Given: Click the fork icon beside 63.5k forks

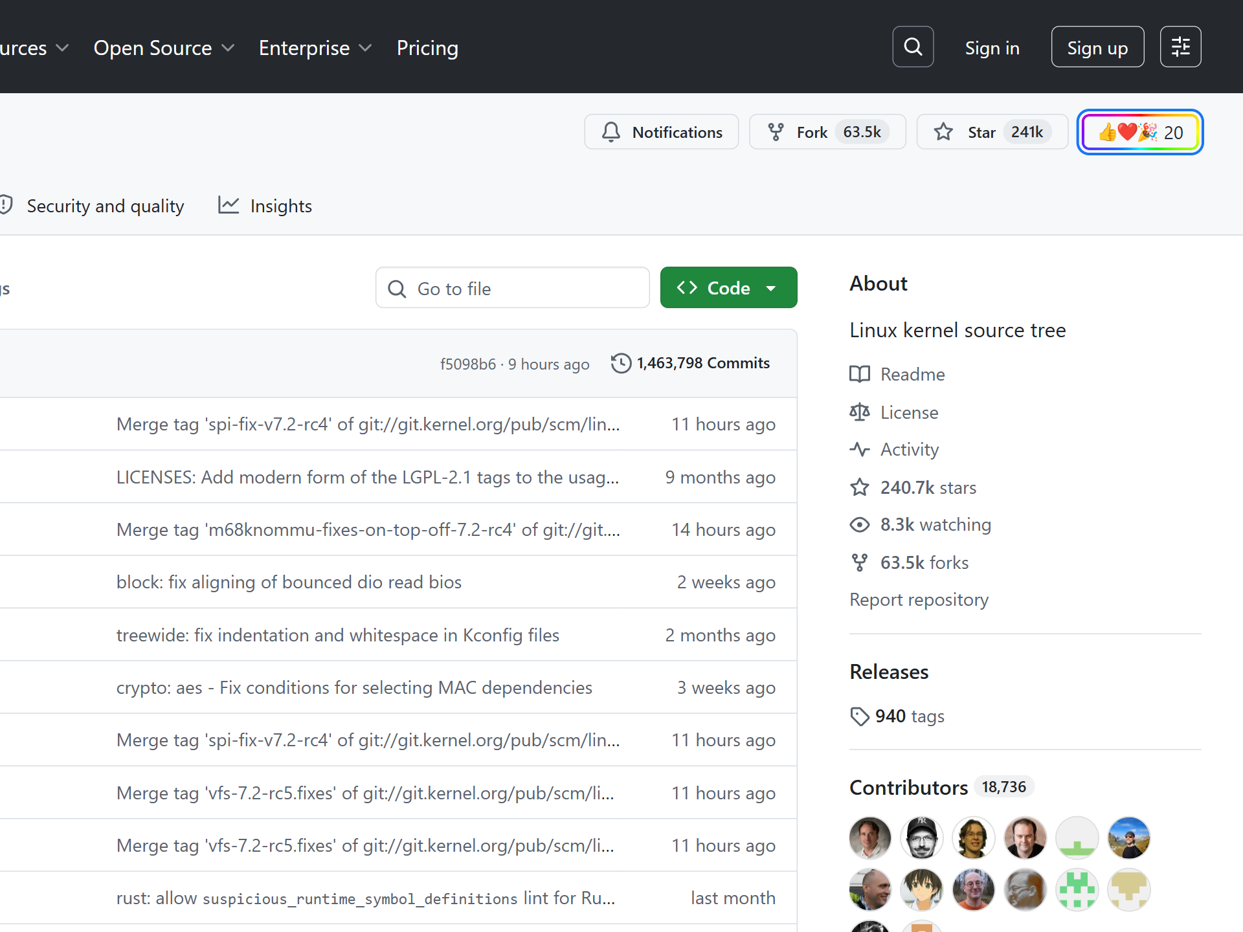Looking at the screenshot, I should click(860, 562).
